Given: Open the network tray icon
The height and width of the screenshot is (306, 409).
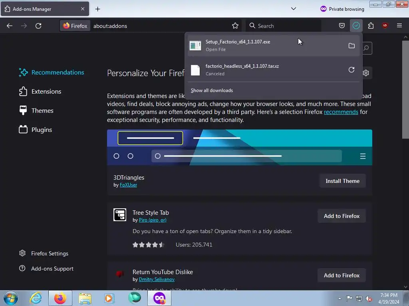Looking at the screenshot, I should point(359,298).
